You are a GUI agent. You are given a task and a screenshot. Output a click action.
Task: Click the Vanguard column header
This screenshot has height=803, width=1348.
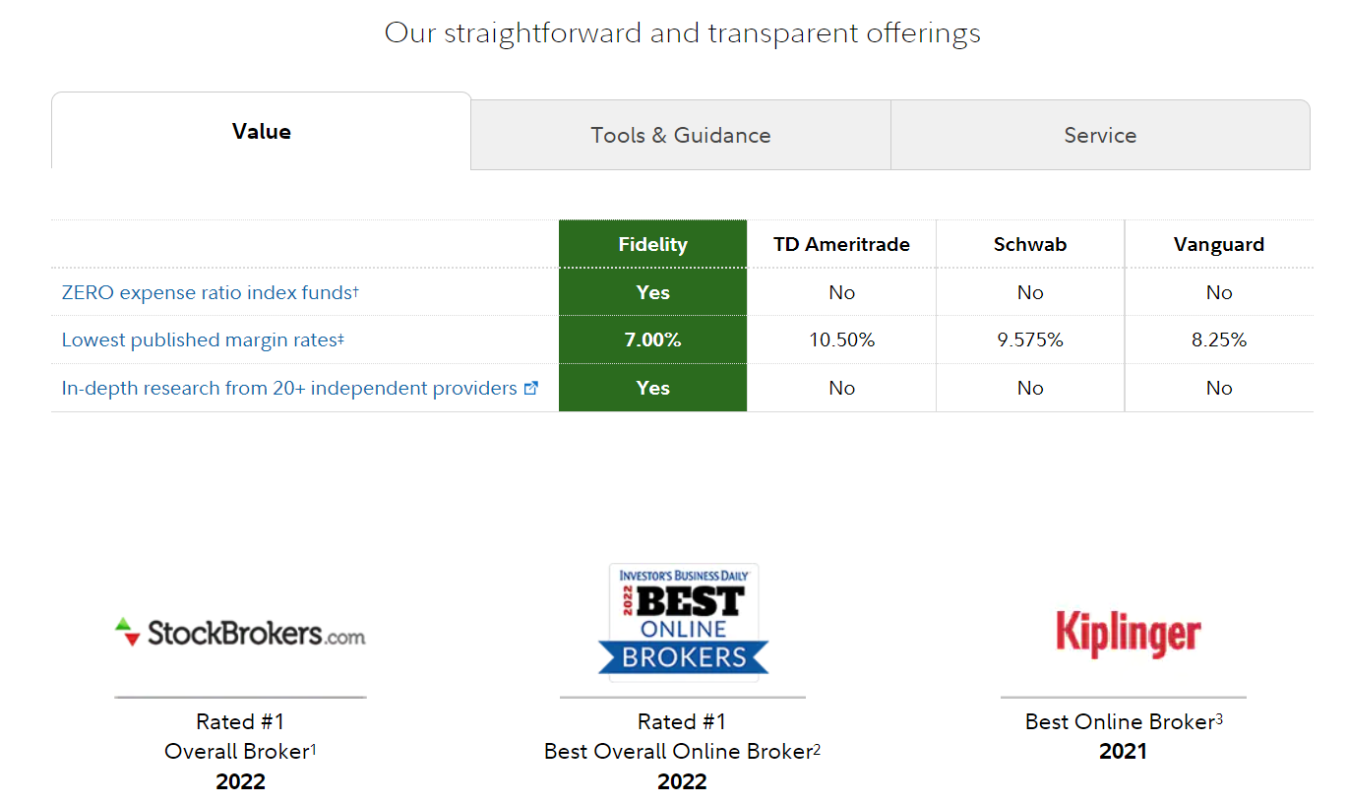(1219, 244)
